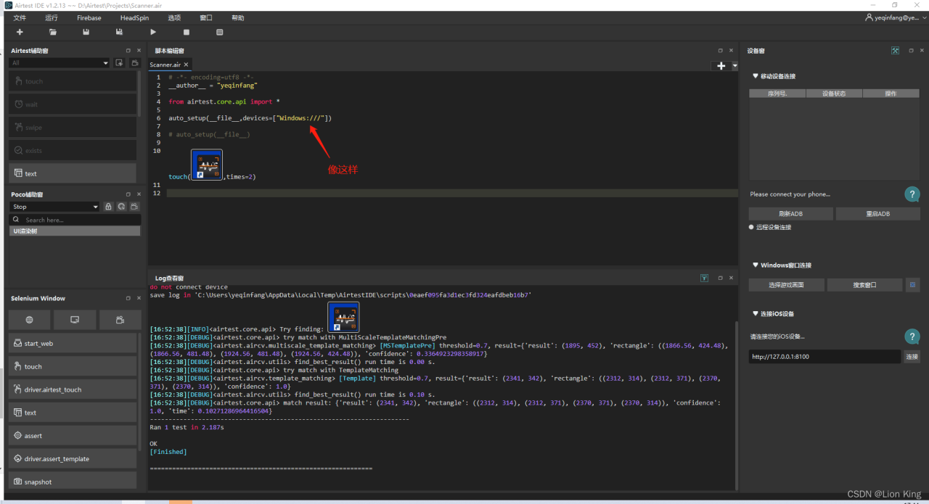Screen dimensions: 929x504
Task: Select the driver.airtest_touch command
Action: tap(73, 389)
